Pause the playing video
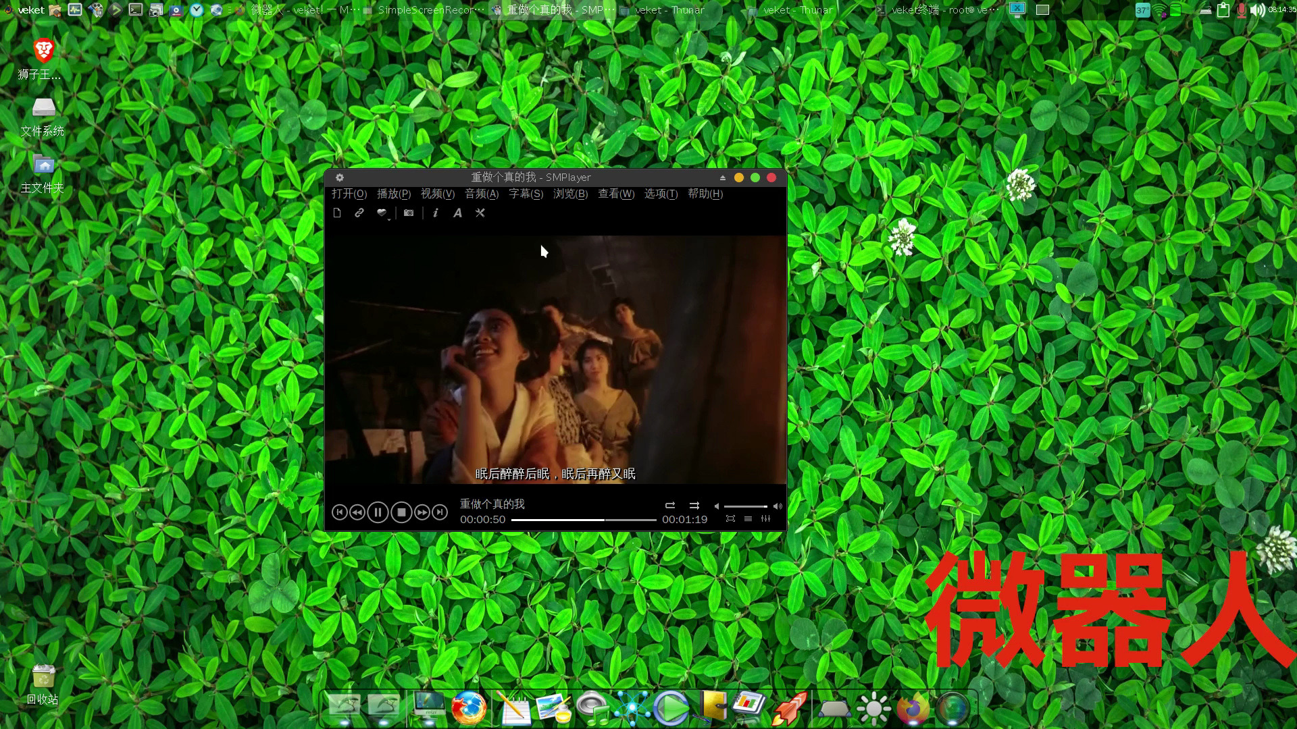Viewport: 1297px width, 729px height. [378, 512]
